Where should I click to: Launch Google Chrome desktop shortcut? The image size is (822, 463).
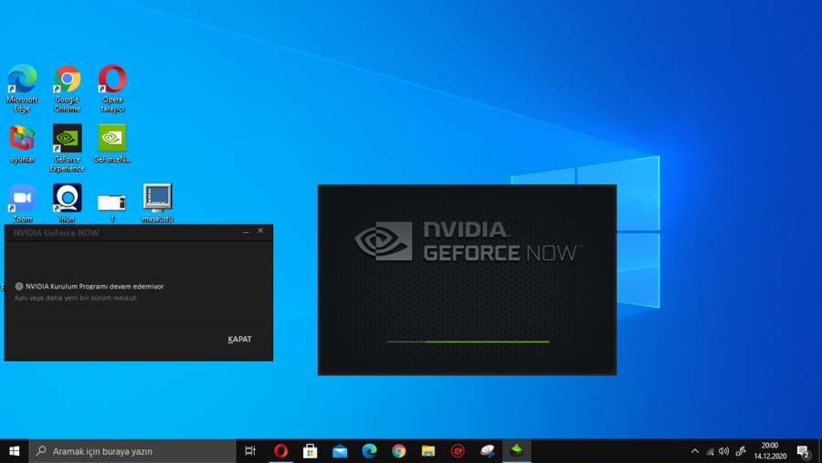[67, 88]
